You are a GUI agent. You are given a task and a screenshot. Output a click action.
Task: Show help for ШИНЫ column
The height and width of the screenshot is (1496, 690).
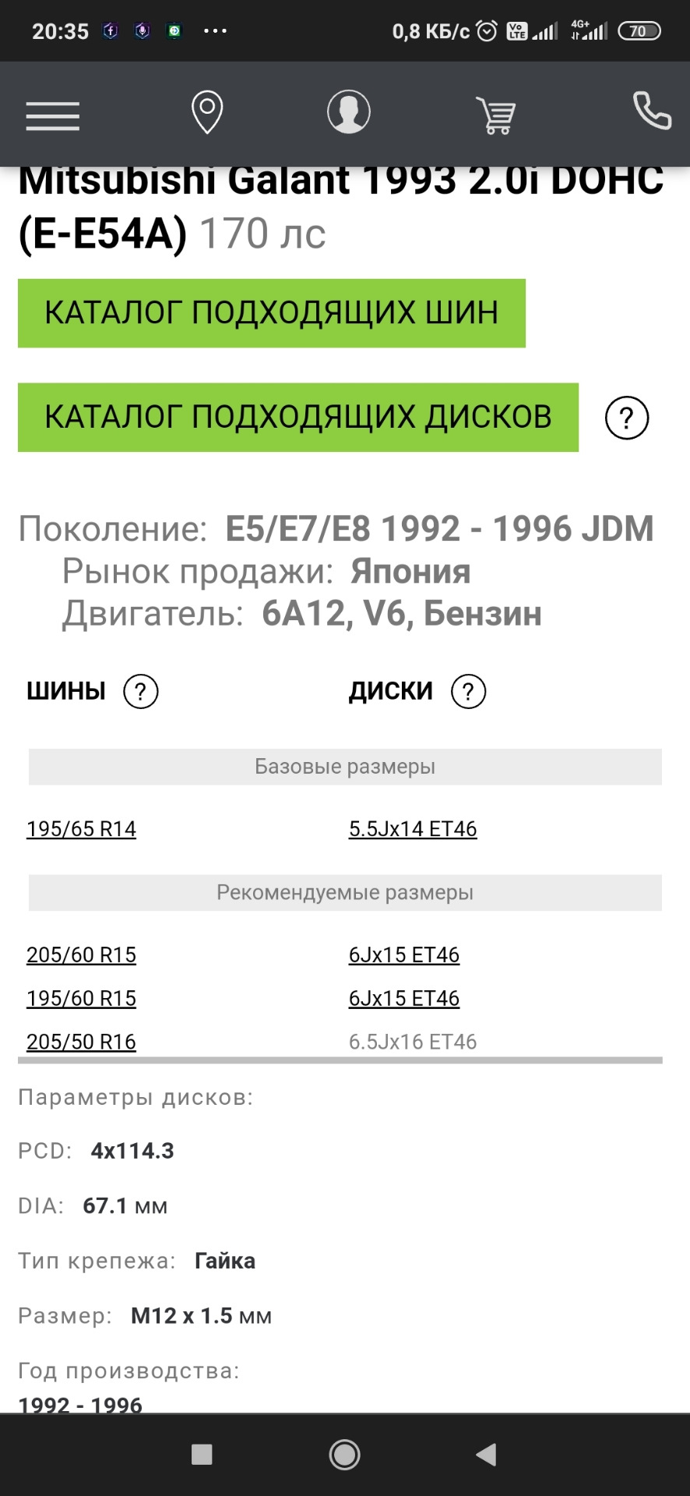click(141, 691)
